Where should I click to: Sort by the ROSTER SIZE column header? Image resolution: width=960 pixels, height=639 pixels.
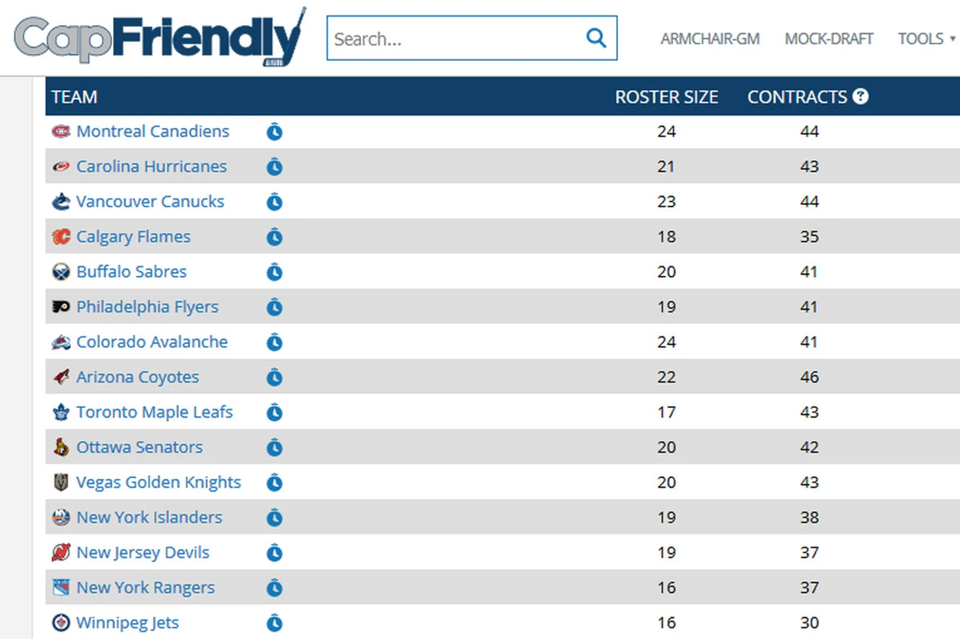[x=666, y=97]
